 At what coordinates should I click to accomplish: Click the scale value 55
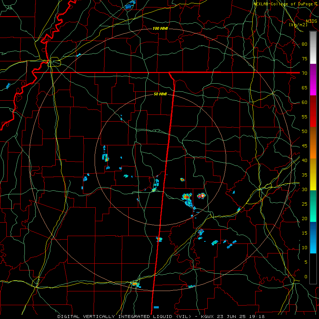click(x=304, y=117)
